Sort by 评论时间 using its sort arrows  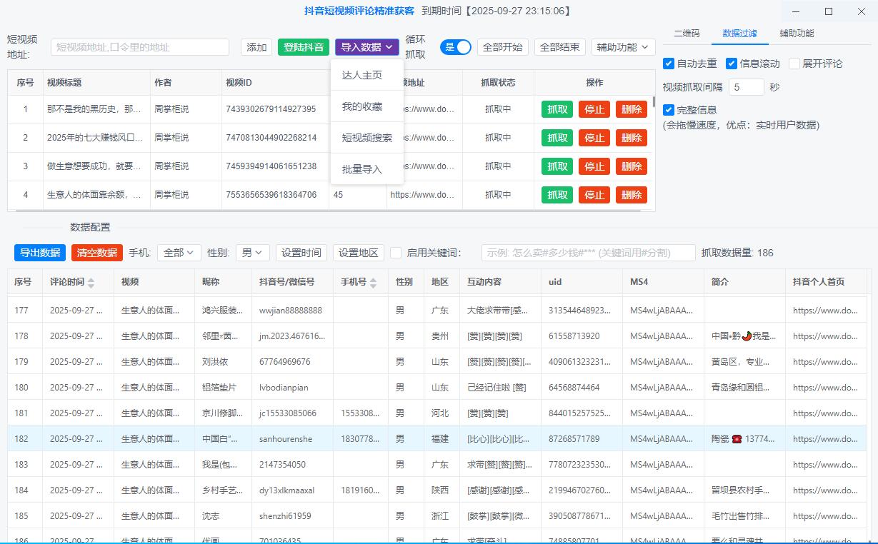pos(91,283)
